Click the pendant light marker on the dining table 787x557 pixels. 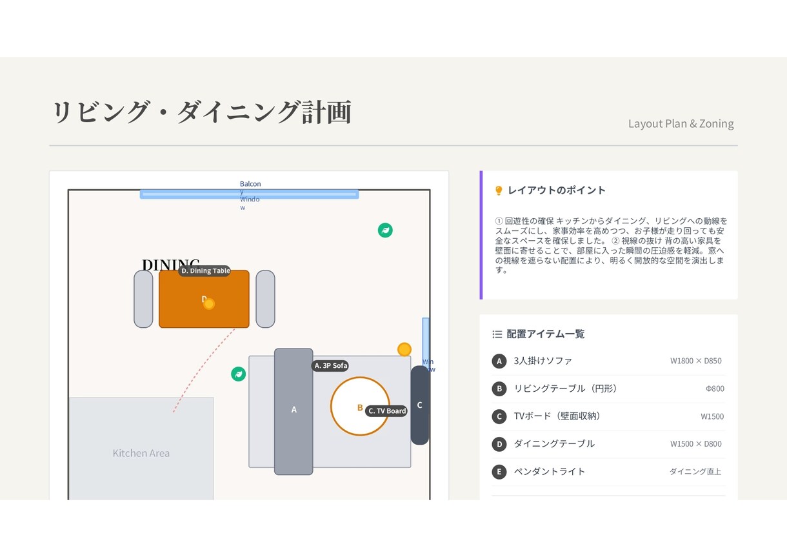click(208, 303)
